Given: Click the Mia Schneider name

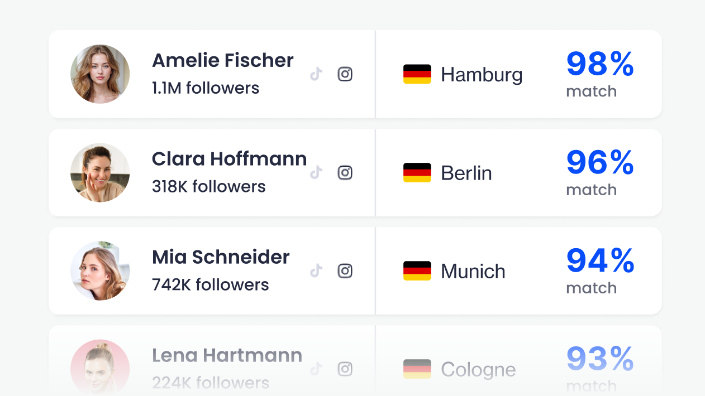Looking at the screenshot, I should click(221, 257).
